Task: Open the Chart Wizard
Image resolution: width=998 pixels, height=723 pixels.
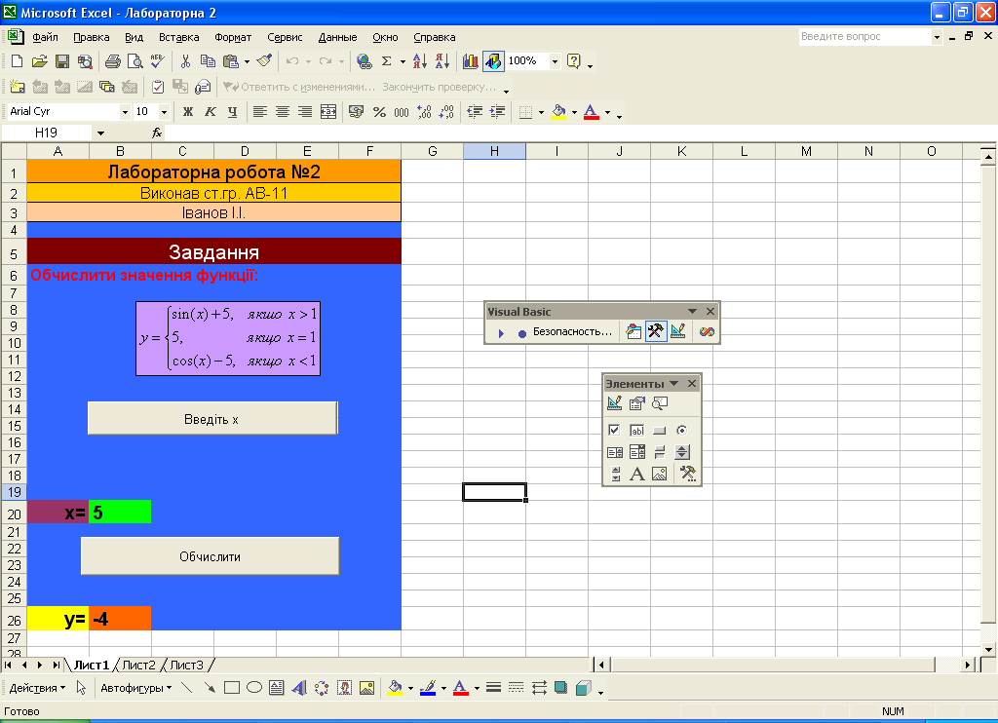Action: [x=471, y=61]
